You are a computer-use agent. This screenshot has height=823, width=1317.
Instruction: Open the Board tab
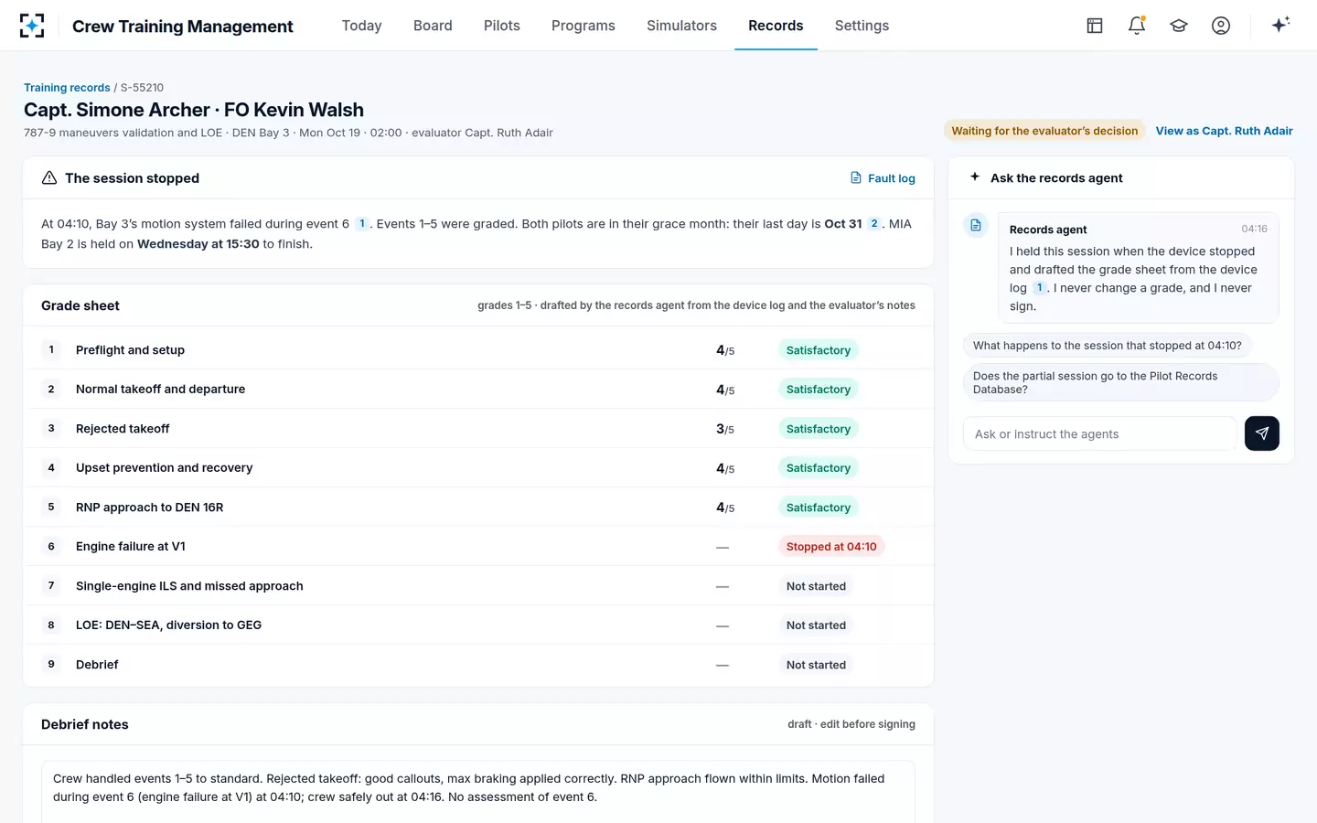(433, 26)
